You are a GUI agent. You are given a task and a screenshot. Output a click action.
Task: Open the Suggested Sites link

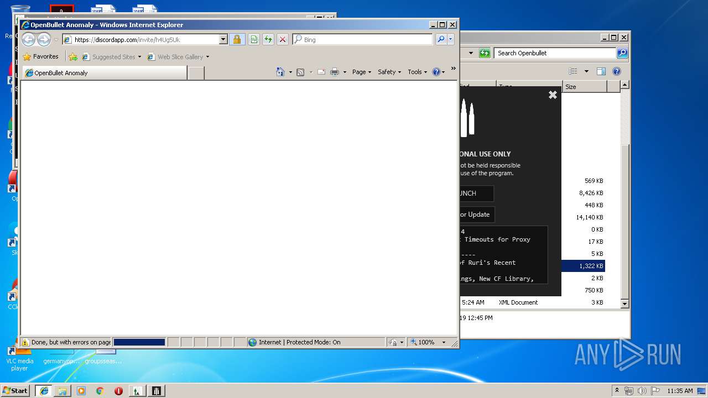click(112, 56)
